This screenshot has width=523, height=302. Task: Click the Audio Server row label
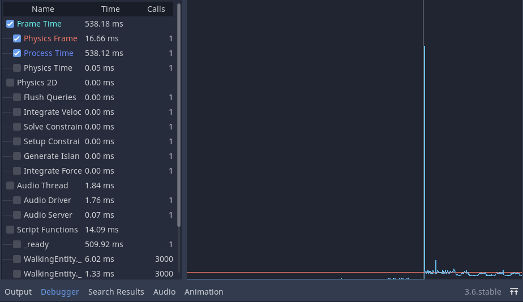pos(48,215)
